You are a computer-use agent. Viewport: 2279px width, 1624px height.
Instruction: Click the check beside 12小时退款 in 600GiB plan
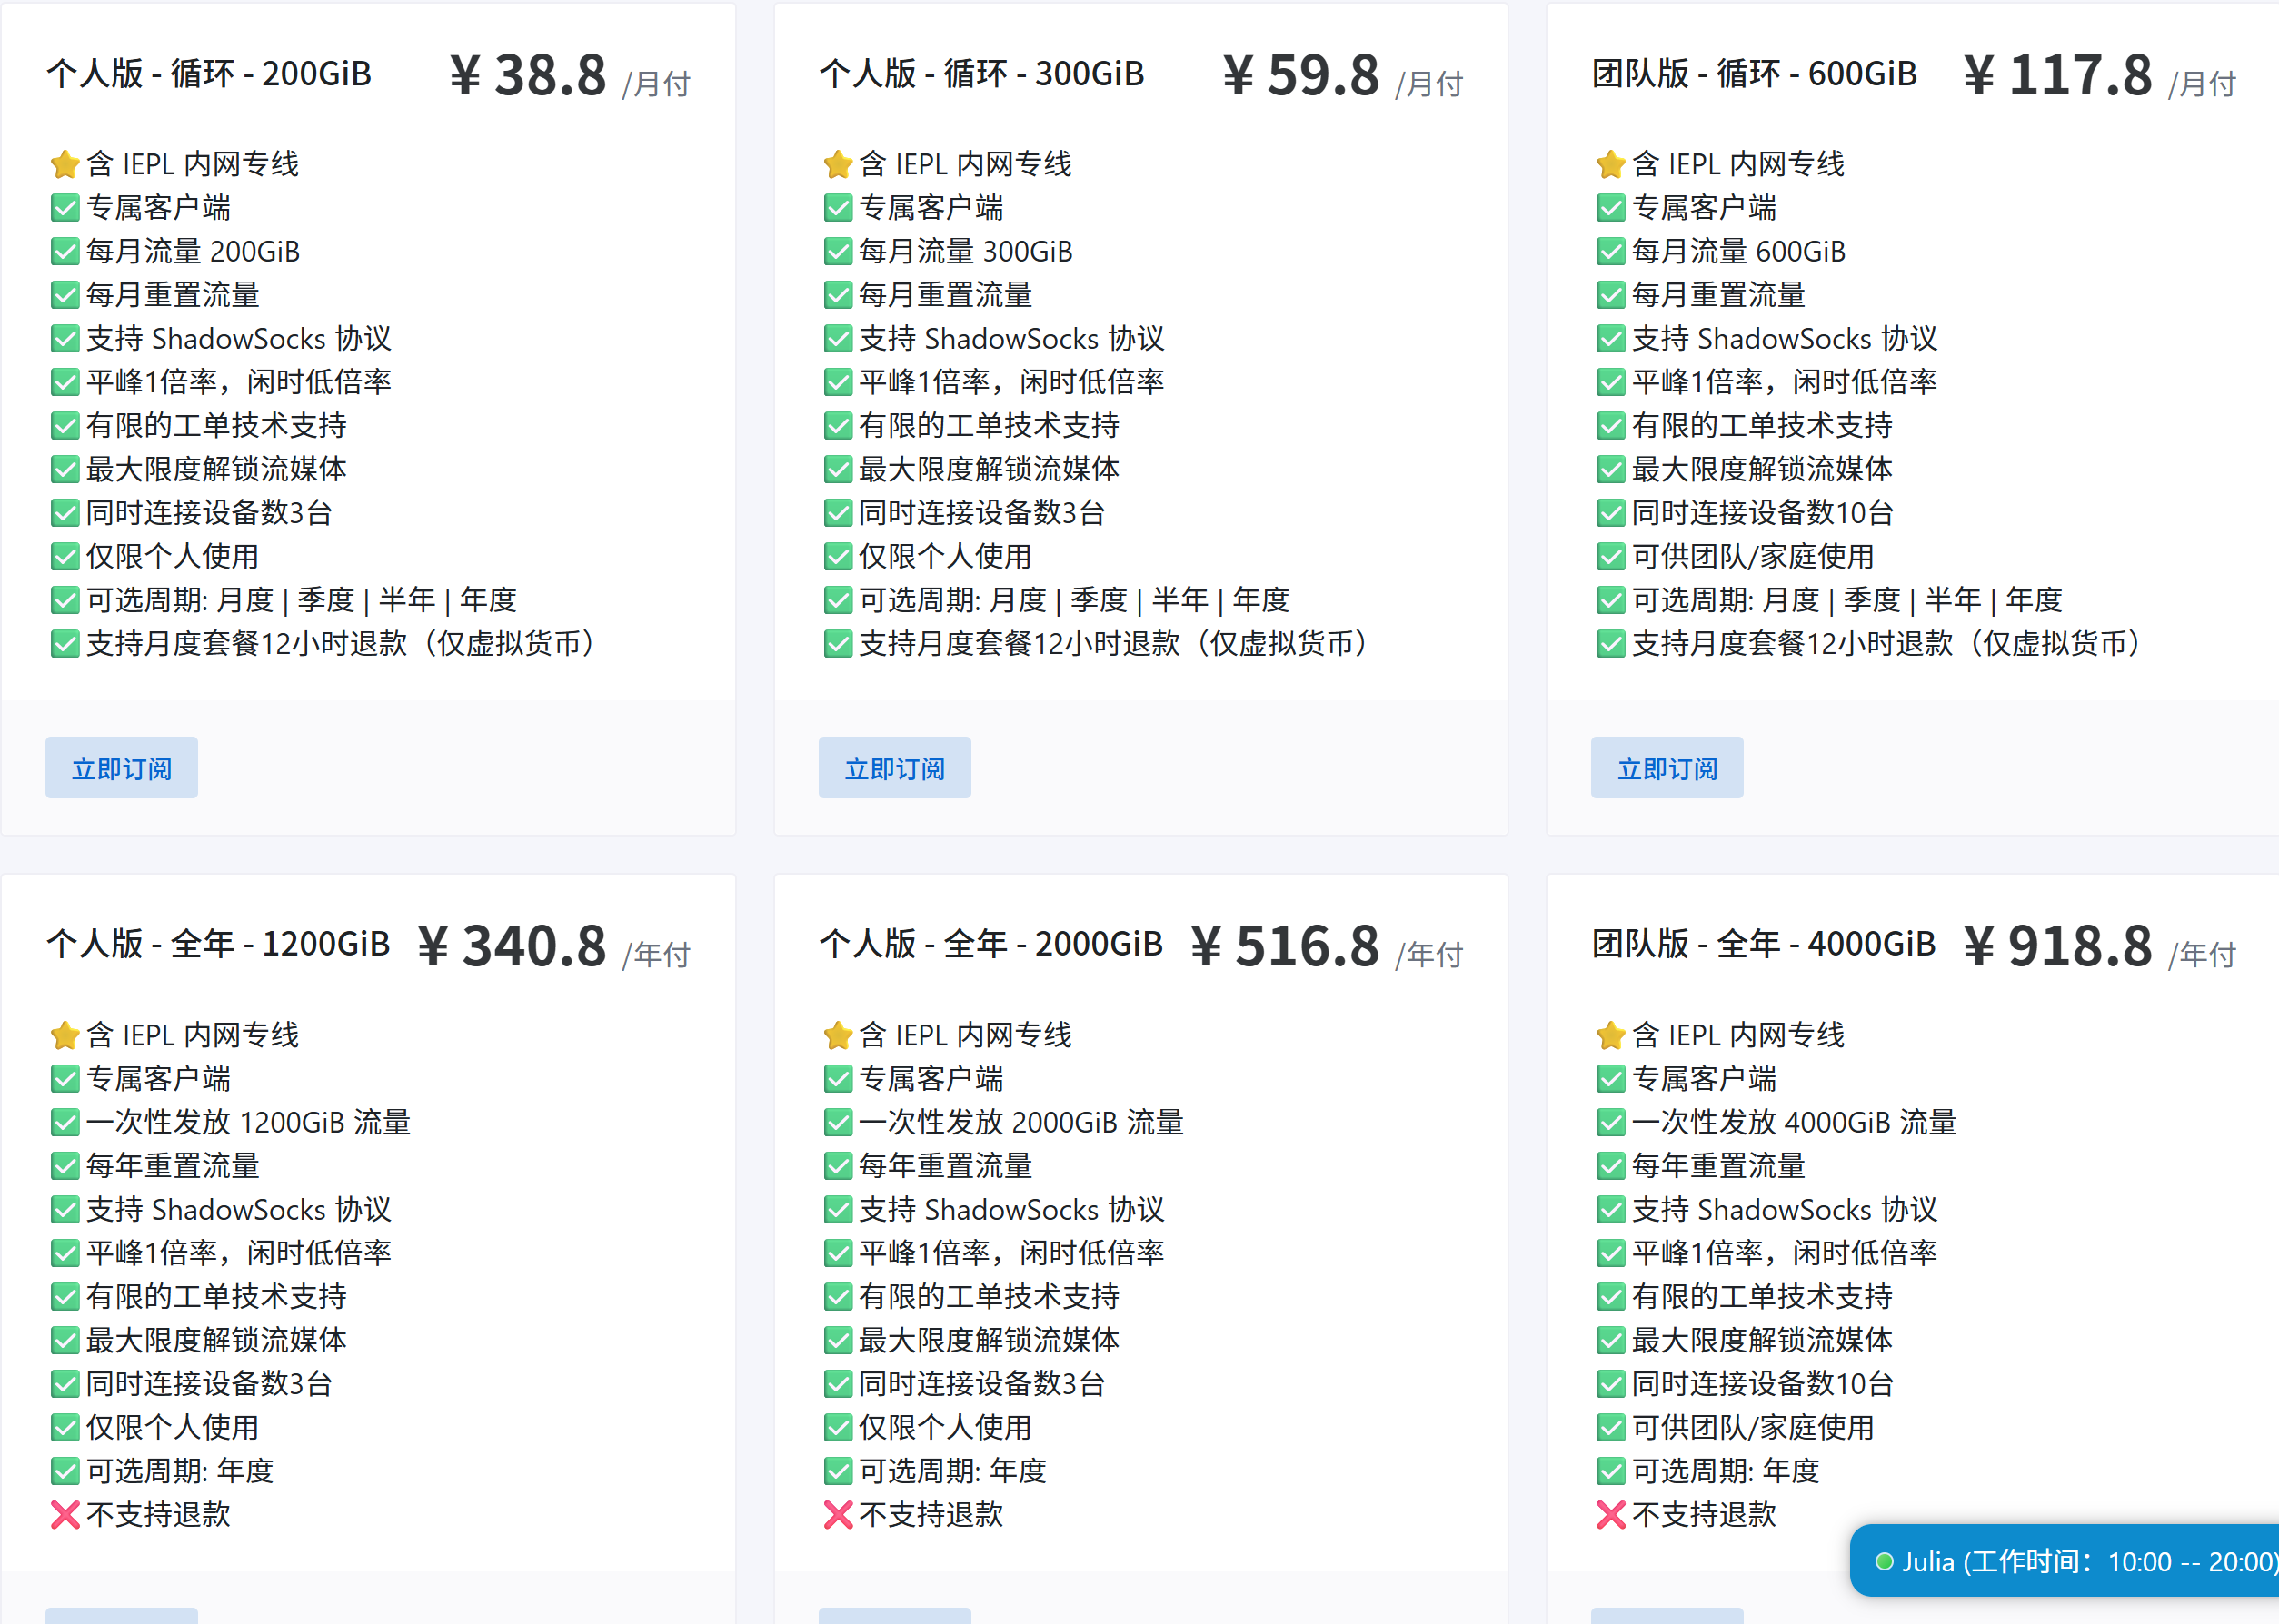1611,643
